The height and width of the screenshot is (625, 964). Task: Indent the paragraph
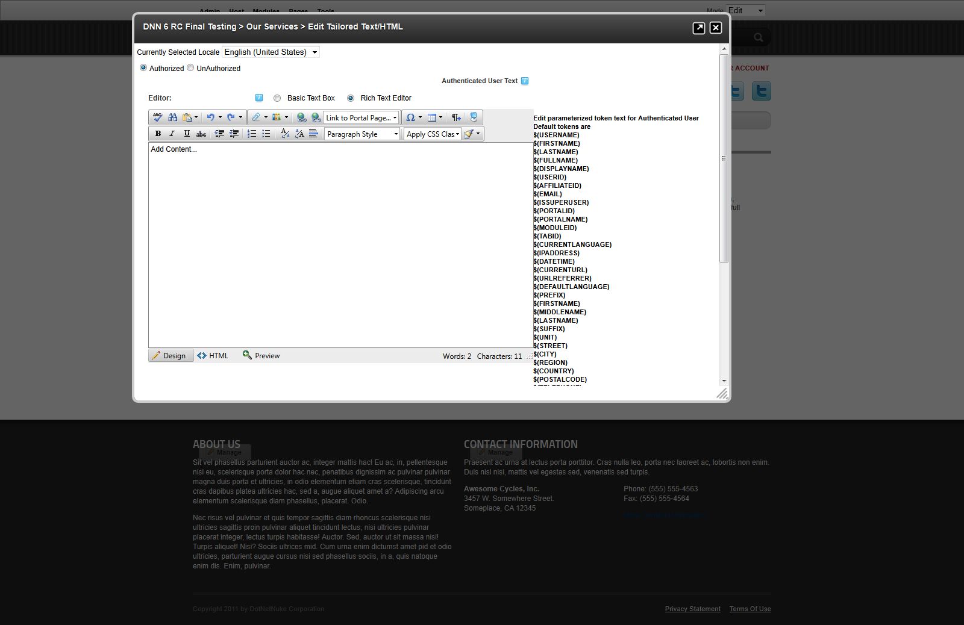point(219,134)
